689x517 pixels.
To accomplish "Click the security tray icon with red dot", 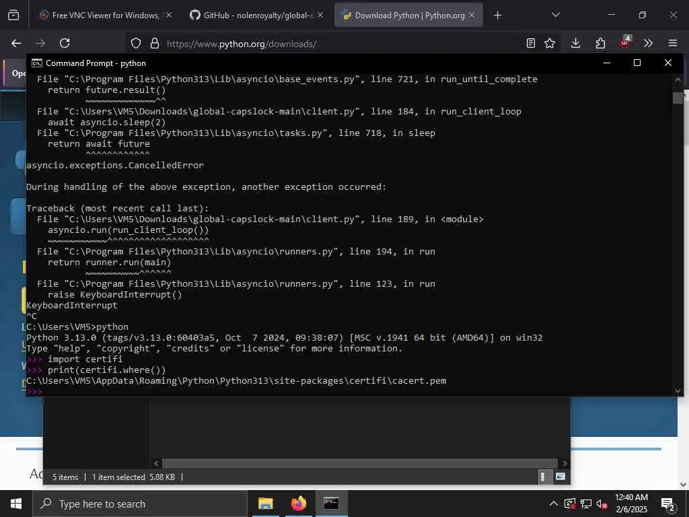I will pyautogui.click(x=570, y=504).
